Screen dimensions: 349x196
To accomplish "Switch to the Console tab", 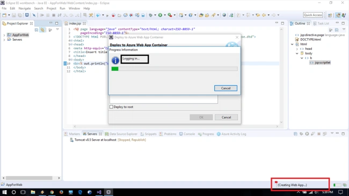I will coord(187,134).
